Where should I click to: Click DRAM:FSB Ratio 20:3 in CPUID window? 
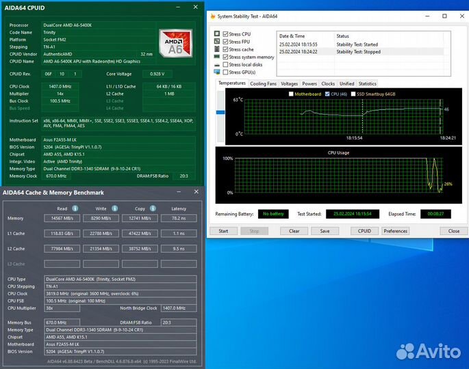click(183, 176)
